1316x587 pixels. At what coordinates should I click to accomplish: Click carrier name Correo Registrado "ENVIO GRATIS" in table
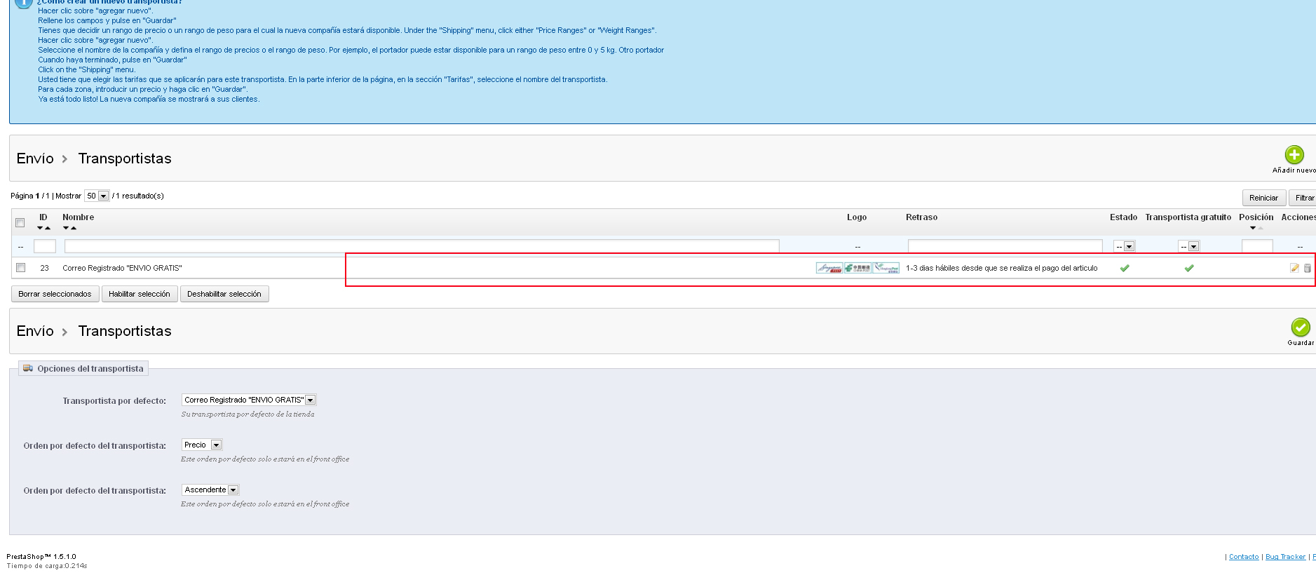(122, 268)
